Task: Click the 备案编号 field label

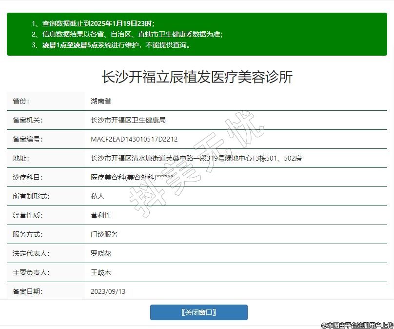Action: [27, 139]
